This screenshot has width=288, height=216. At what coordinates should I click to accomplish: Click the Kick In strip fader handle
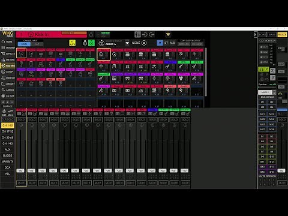point(20,170)
